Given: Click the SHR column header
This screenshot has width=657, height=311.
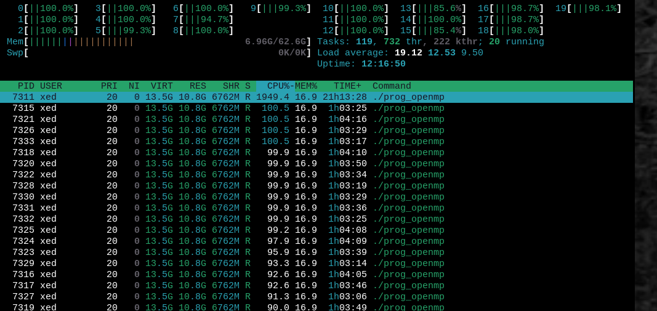Looking at the screenshot, I should [x=231, y=86].
